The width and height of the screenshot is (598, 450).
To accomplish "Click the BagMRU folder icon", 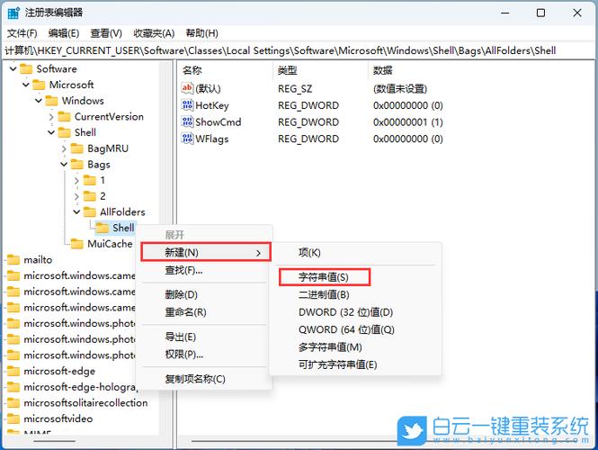I will [77, 148].
